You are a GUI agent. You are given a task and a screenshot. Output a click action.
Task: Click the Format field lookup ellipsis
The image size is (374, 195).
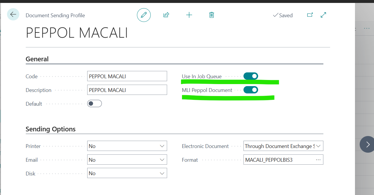pos(318,160)
